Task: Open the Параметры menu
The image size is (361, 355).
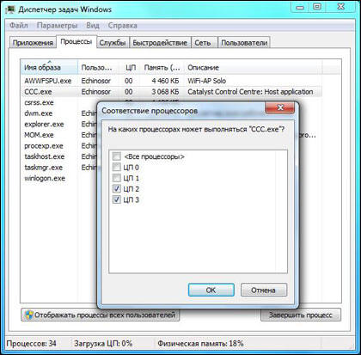Action: coord(57,26)
